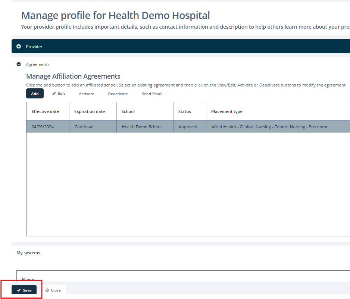350x299 pixels.
Task: Select the 04/20/2024 effective date cell
Action: 43,127
